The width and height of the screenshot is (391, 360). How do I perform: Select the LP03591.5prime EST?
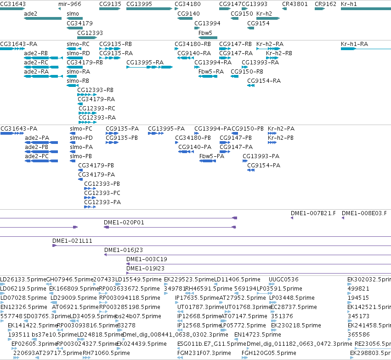coord(265,293)
